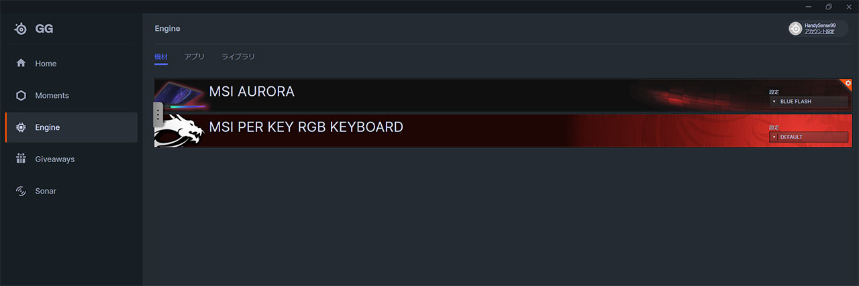Switch to the アプリ tab
This screenshot has height=286, width=859.
point(195,57)
